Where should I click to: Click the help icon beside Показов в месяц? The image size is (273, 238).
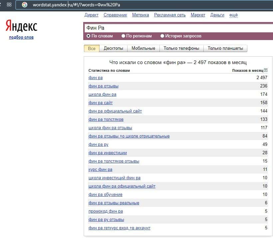265,70
